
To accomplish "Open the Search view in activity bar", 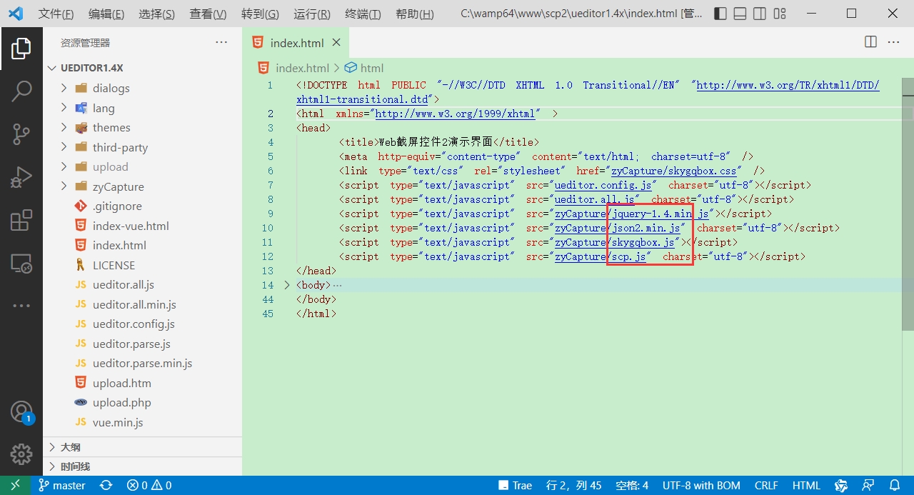I will [21, 91].
